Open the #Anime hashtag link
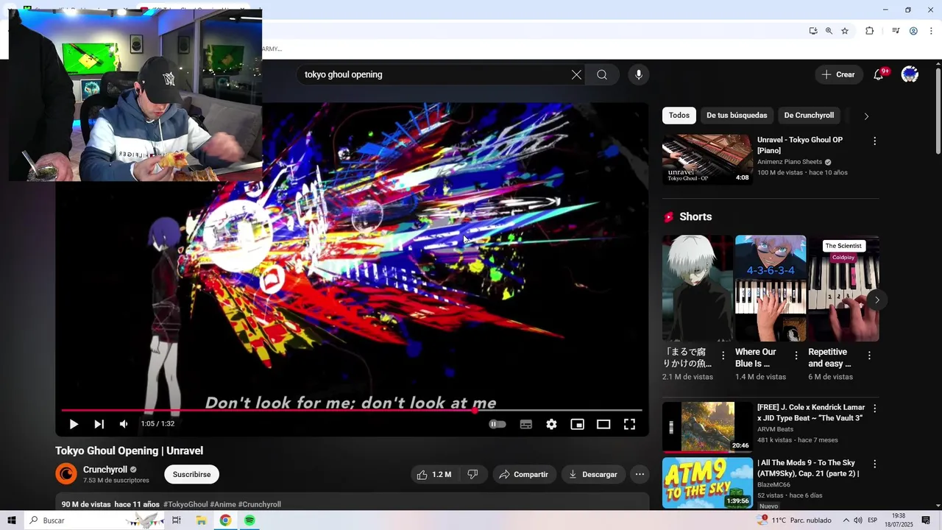942x530 pixels. point(223,505)
